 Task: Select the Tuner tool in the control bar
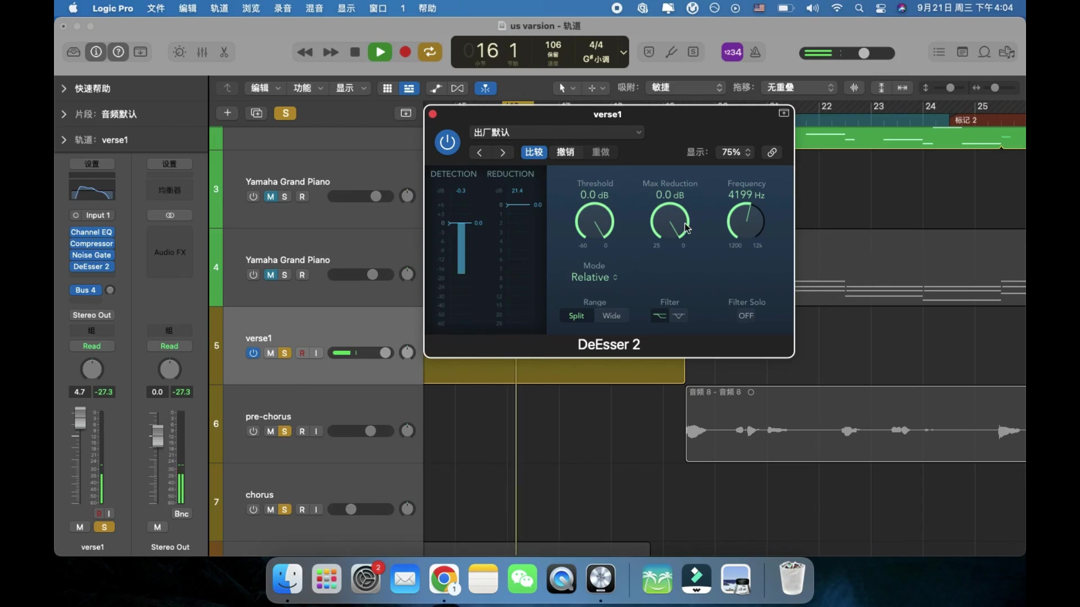point(671,52)
